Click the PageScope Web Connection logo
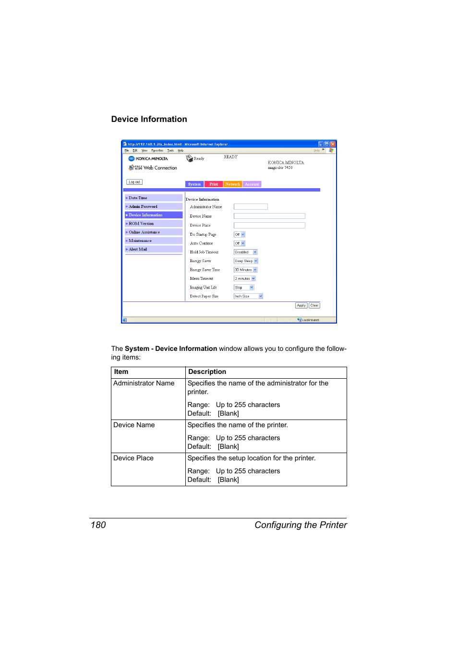458x648 pixels. pyautogui.click(x=153, y=168)
